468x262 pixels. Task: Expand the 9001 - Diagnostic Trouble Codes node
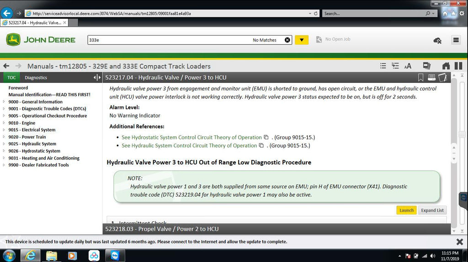point(4,109)
